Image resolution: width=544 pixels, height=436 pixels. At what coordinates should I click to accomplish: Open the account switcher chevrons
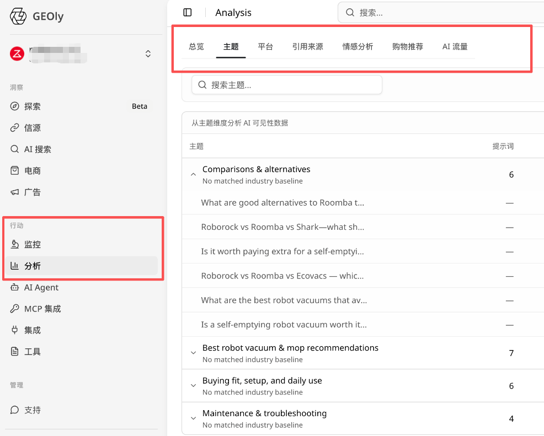tap(148, 53)
